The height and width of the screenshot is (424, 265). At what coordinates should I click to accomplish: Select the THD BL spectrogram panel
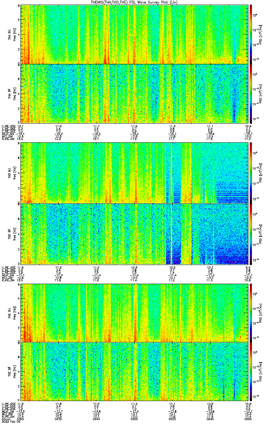tap(135, 172)
